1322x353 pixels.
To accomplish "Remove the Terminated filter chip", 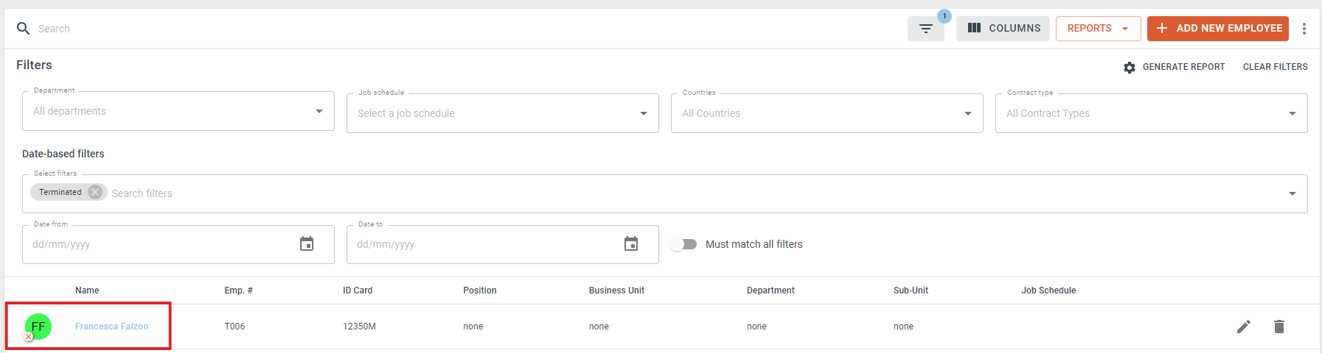I will coord(95,192).
